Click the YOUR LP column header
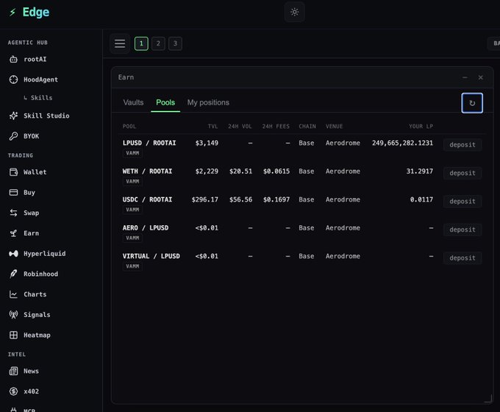Screen dimensions: 500x412 click(x=421, y=127)
